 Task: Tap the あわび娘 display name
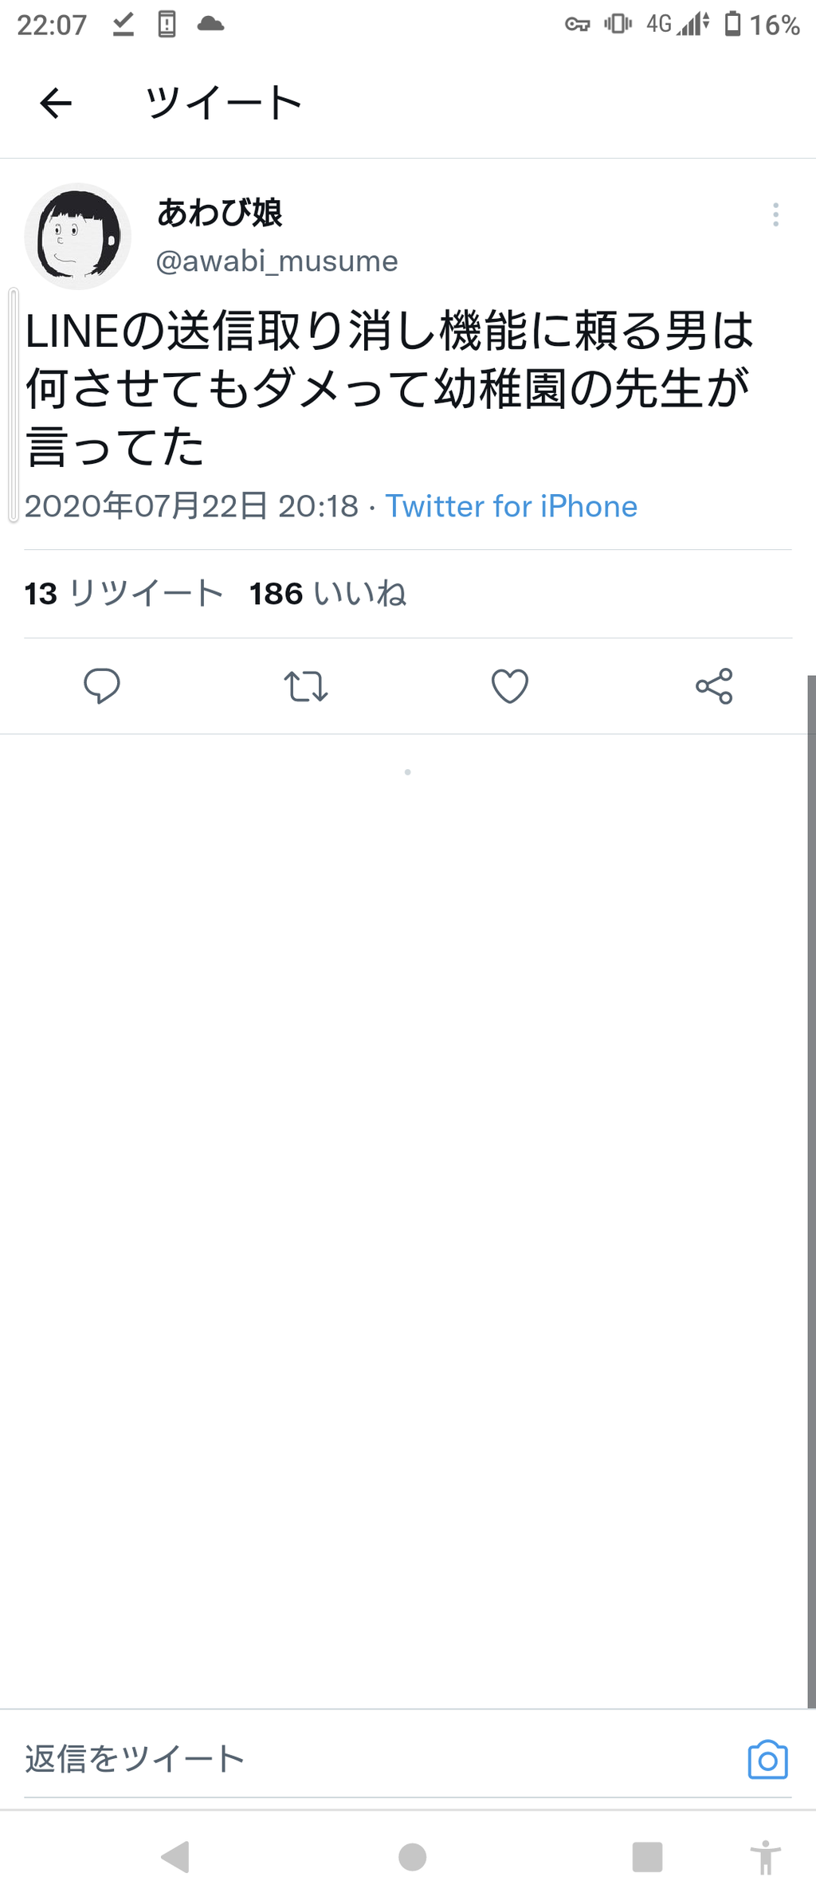[219, 213]
